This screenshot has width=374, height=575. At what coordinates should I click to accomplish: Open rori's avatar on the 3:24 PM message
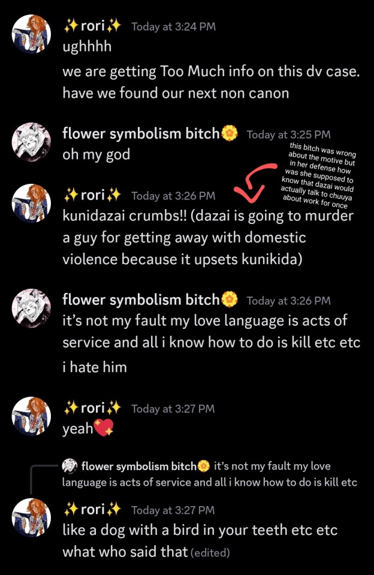pos(31,34)
